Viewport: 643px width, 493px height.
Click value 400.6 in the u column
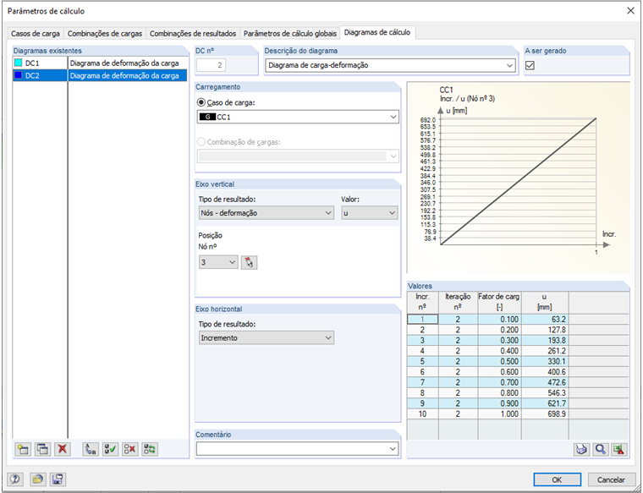pyautogui.click(x=545, y=372)
